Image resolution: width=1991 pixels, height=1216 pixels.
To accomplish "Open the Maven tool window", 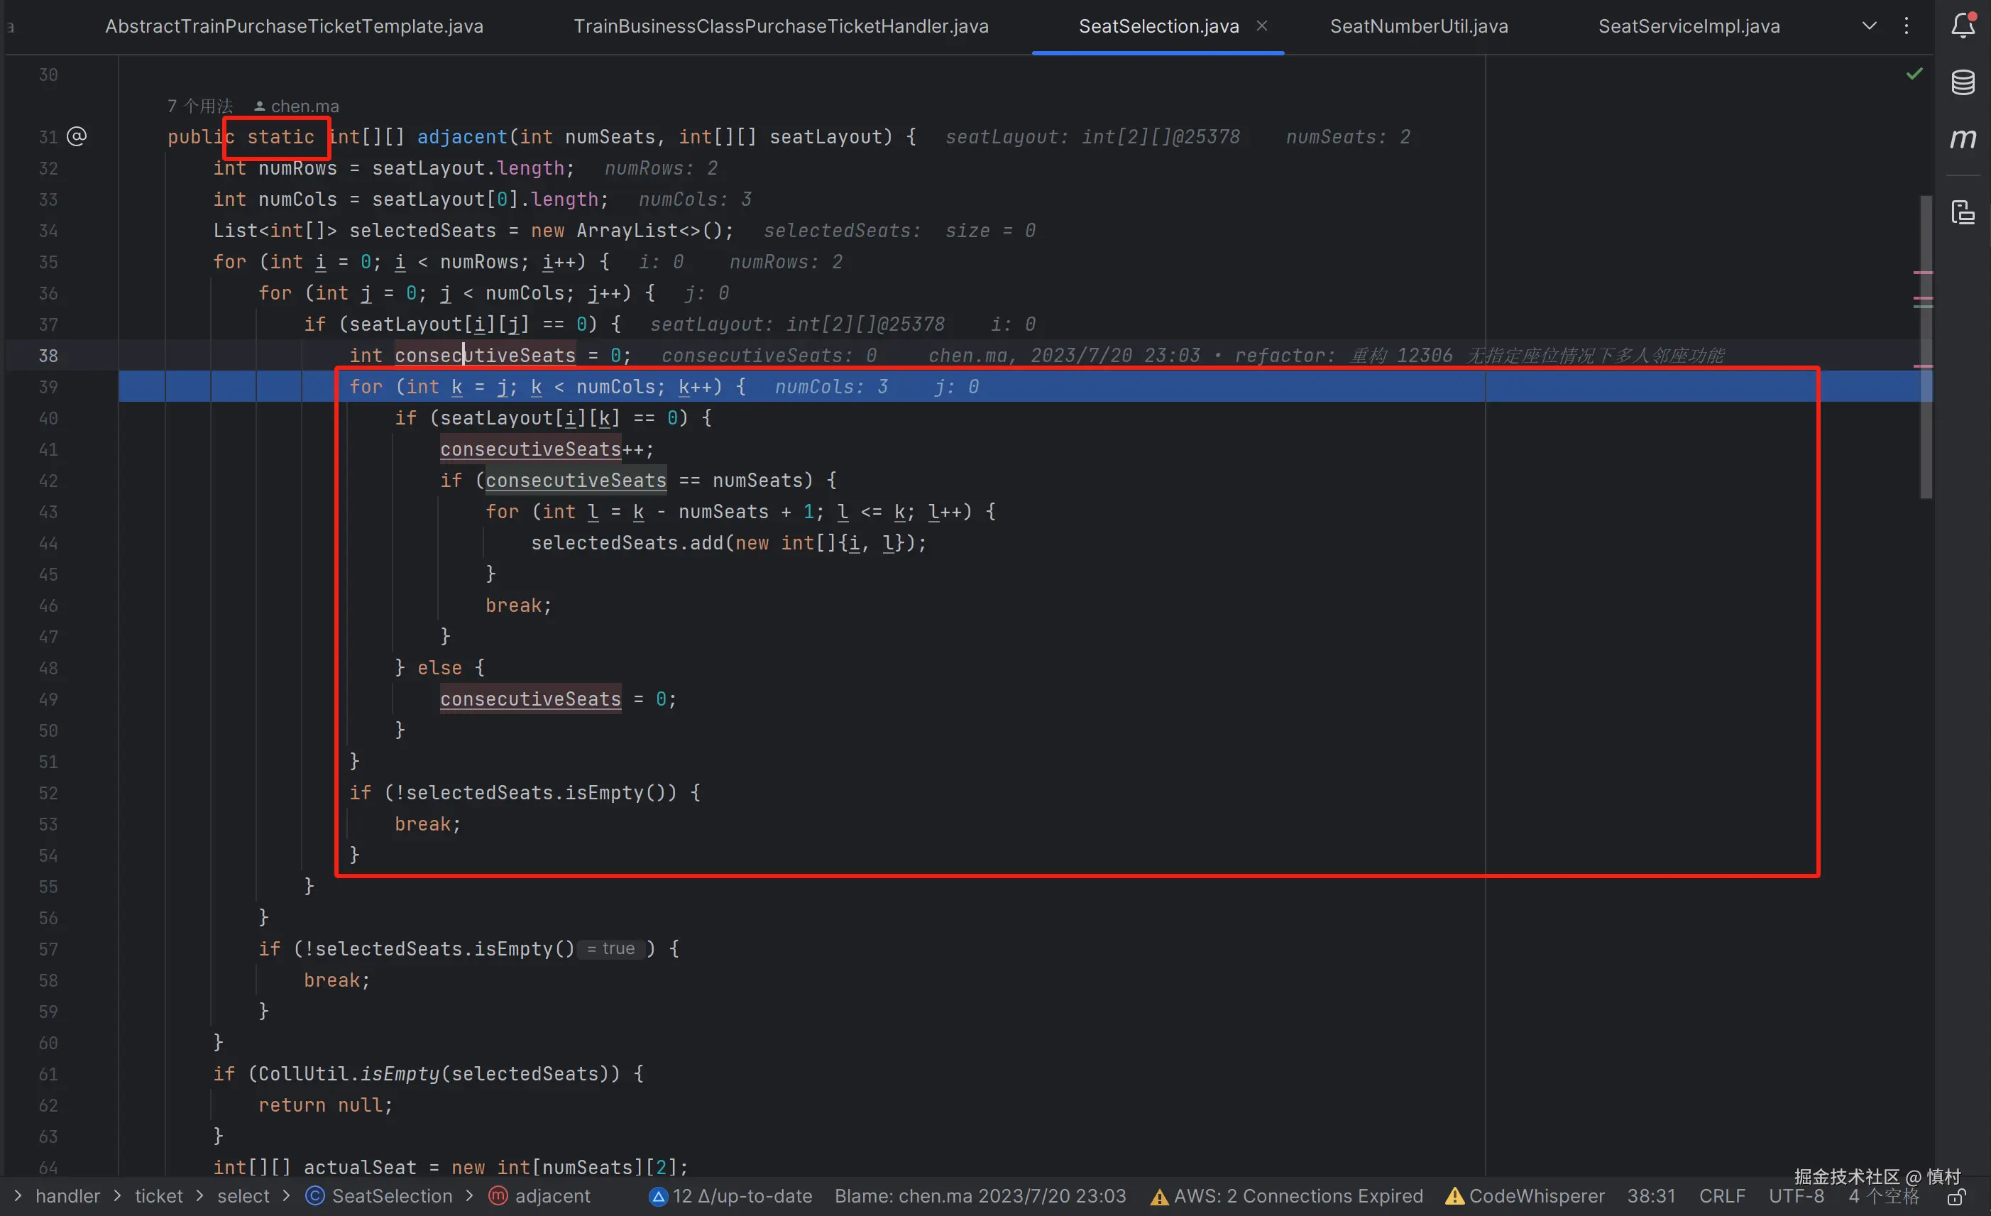I will [x=1963, y=138].
